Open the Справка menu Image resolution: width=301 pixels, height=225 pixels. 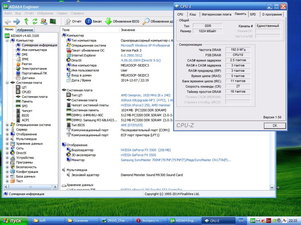(77, 13)
